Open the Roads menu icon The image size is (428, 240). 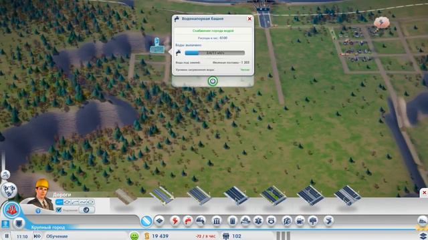click(x=146, y=221)
